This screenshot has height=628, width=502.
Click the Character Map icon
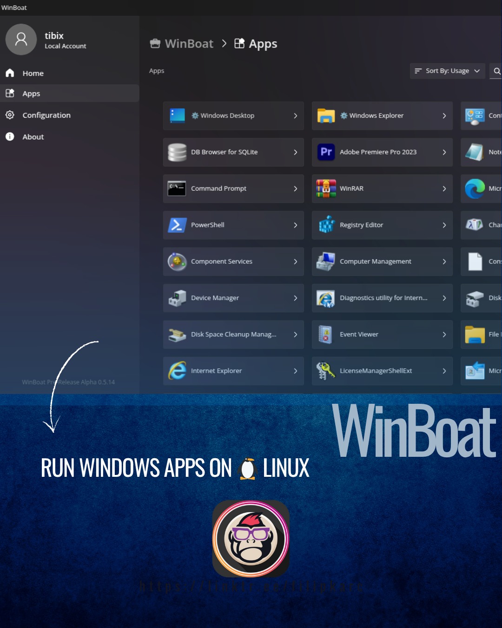click(x=475, y=225)
